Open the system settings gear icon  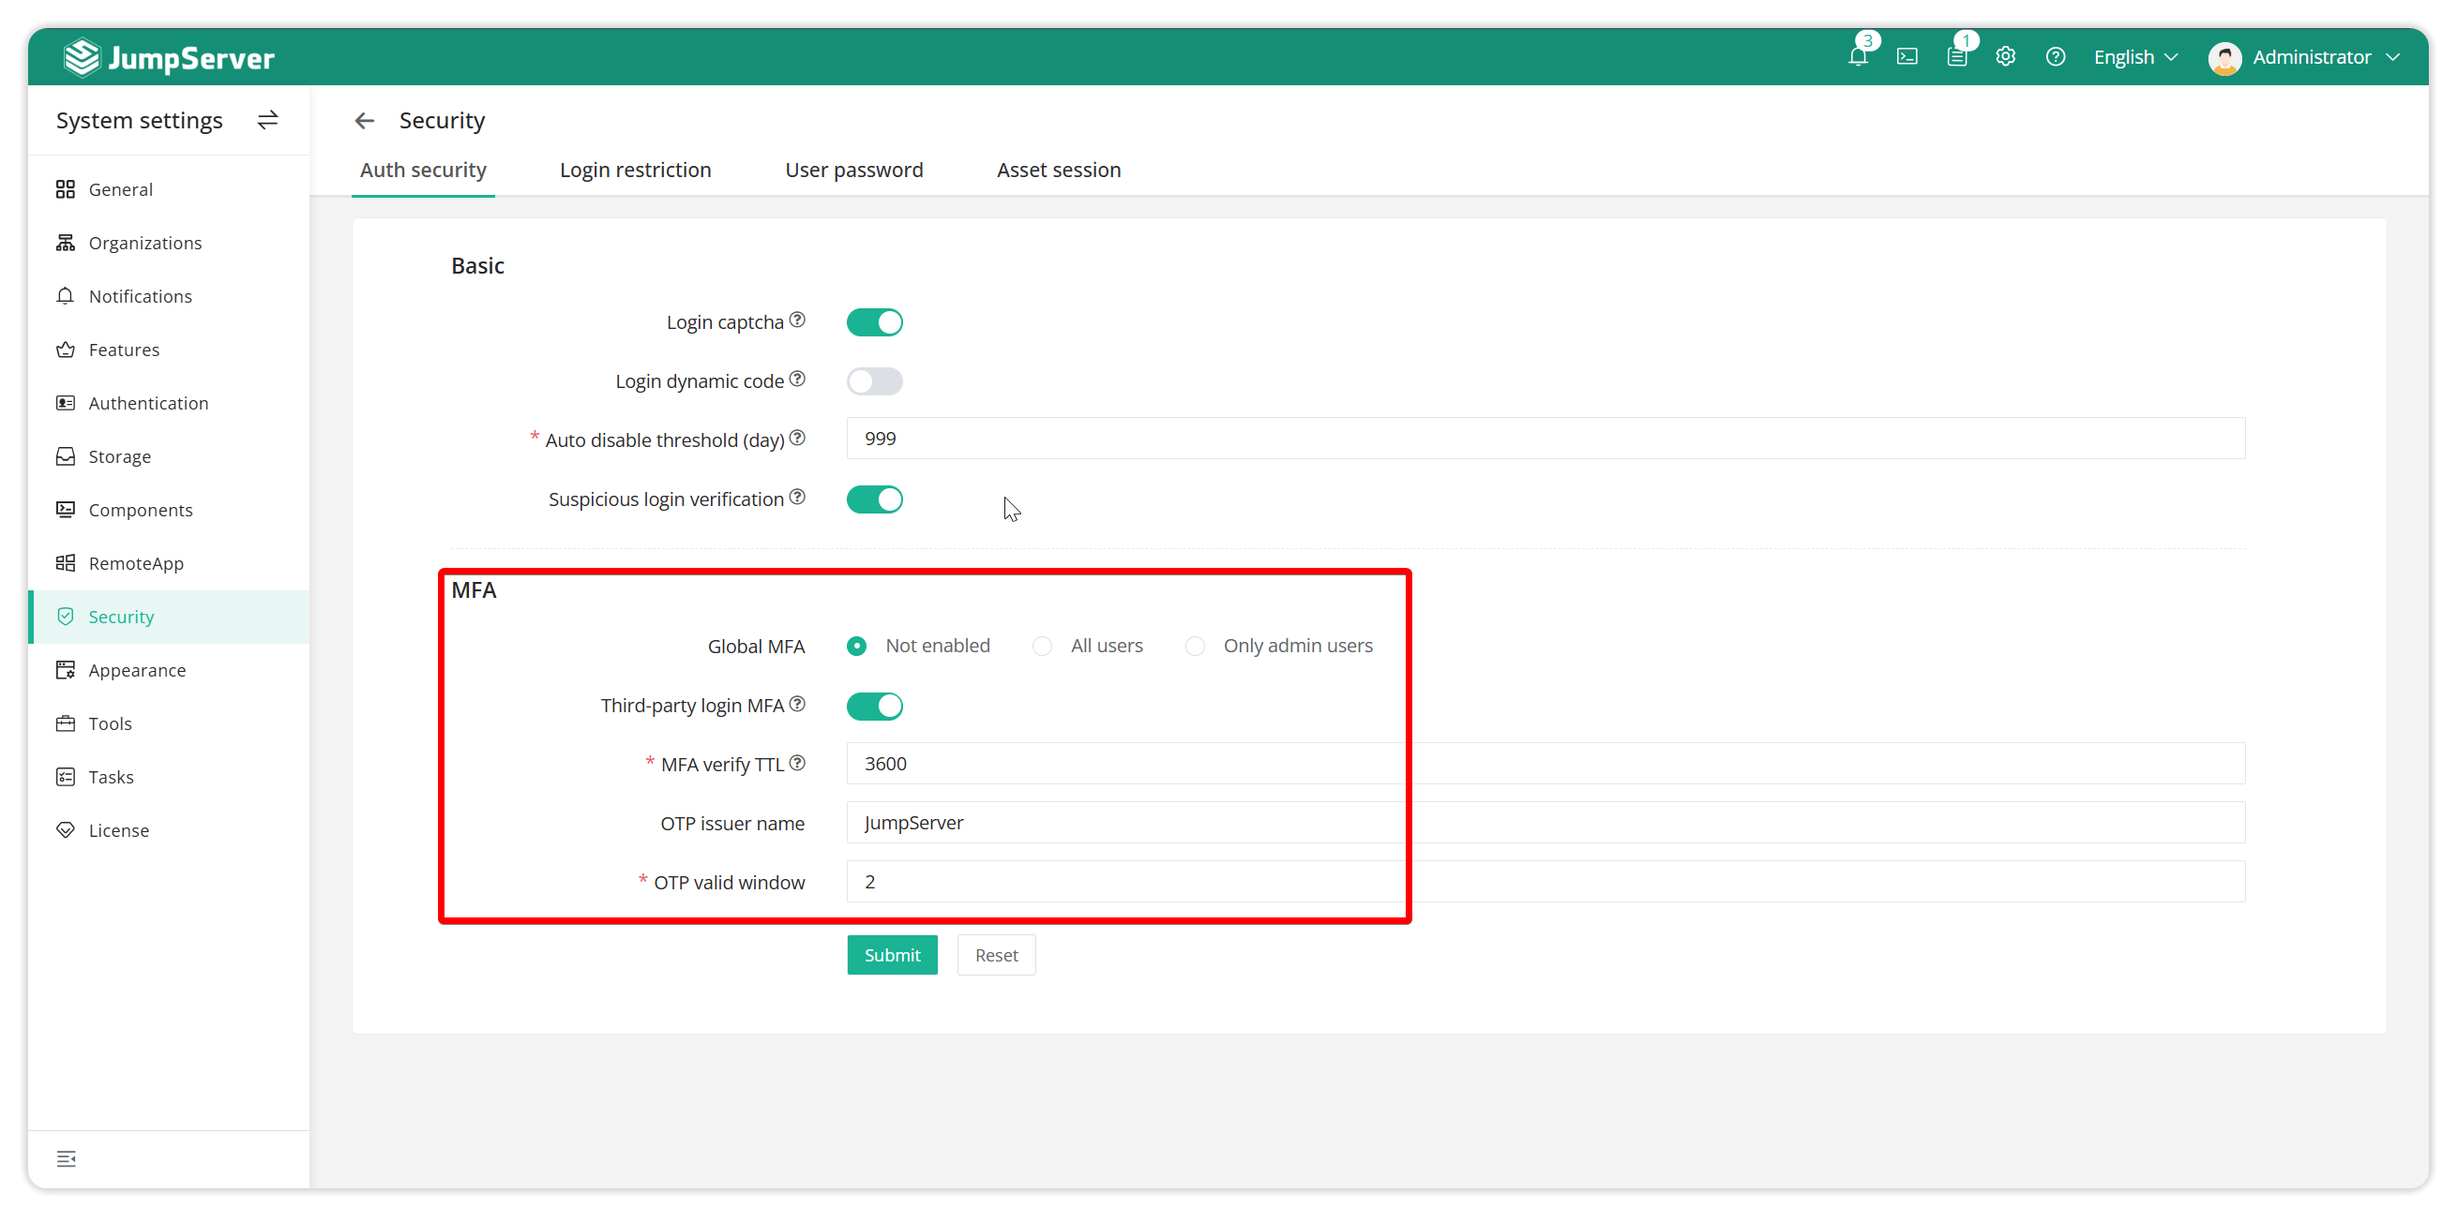click(2006, 57)
